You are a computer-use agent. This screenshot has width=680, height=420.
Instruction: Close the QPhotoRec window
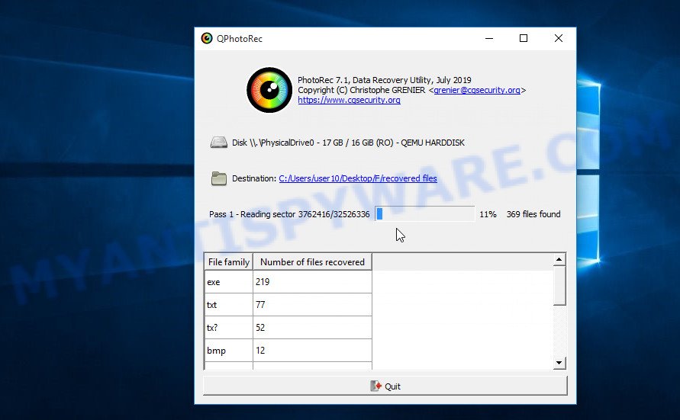559,39
